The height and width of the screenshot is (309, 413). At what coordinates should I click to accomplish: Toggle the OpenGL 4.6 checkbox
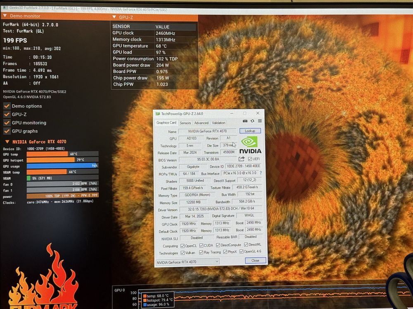tap(241, 251)
